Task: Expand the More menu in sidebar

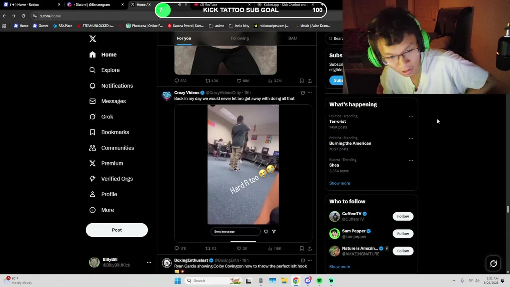Action: coord(102,210)
